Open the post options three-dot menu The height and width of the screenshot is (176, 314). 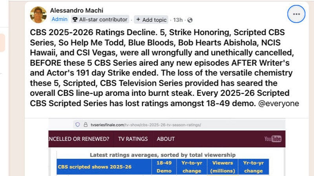click(x=296, y=14)
